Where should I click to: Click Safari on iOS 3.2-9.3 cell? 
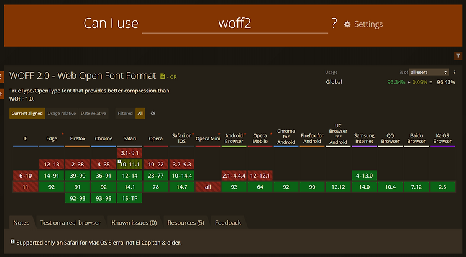182,165
